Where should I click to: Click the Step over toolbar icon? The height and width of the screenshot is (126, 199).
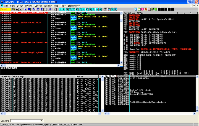pos(38,9)
